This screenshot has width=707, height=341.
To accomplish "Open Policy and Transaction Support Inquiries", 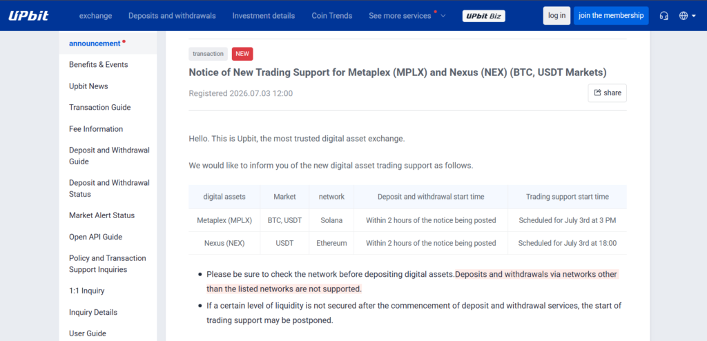I will coord(108,264).
